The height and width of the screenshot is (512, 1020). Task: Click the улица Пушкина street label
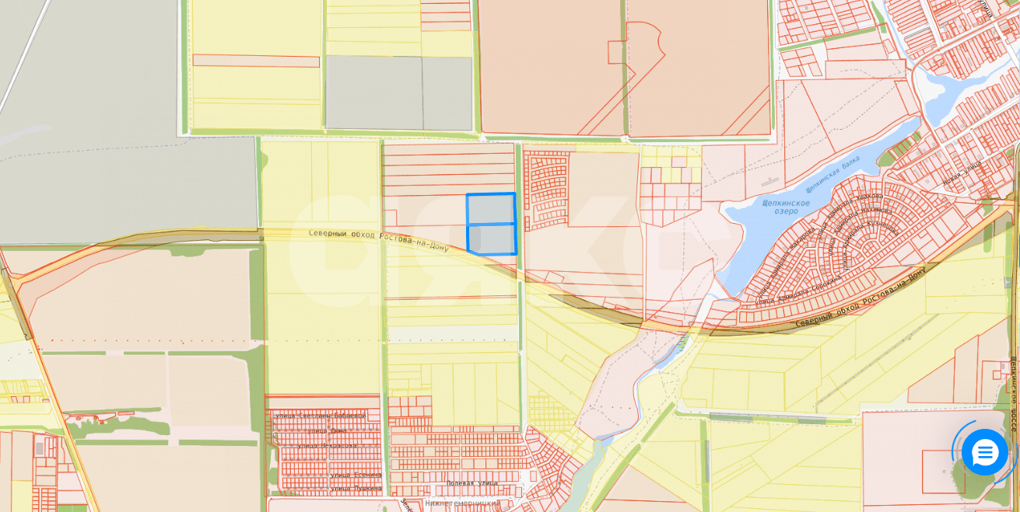click(x=356, y=489)
